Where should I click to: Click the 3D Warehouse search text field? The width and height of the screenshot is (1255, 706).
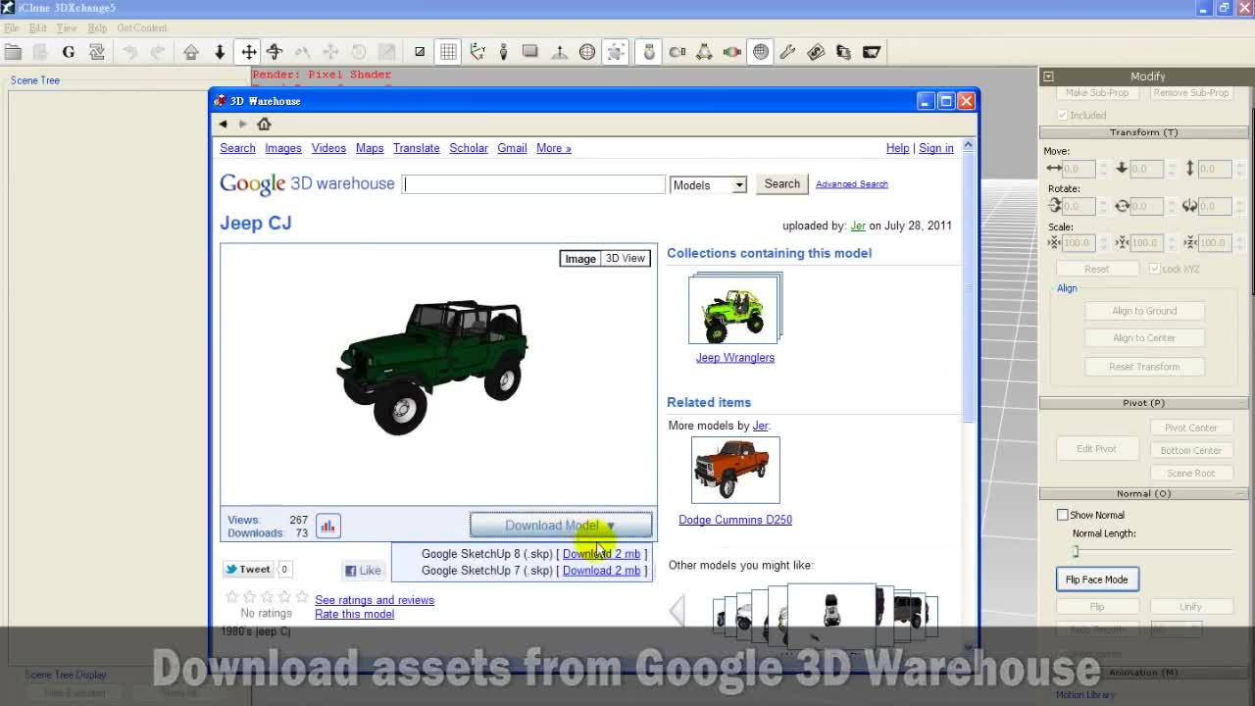pos(533,184)
